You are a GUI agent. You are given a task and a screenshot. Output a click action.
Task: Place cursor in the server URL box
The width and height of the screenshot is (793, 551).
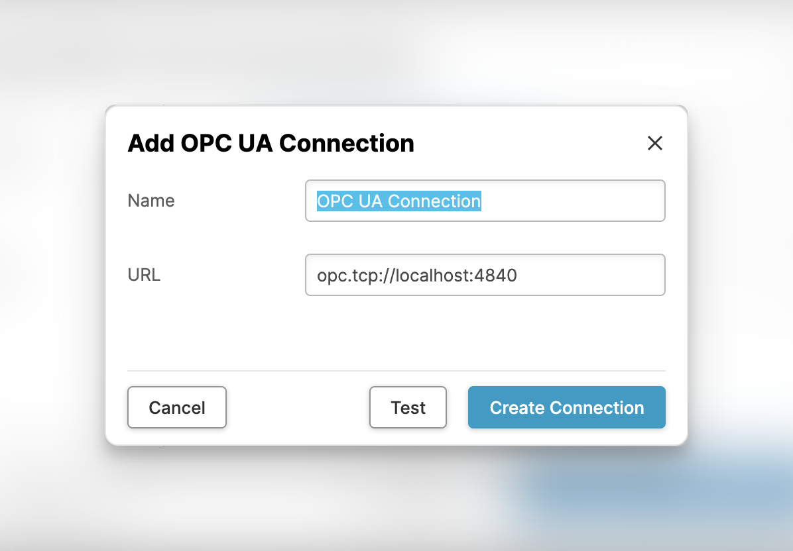pos(485,275)
